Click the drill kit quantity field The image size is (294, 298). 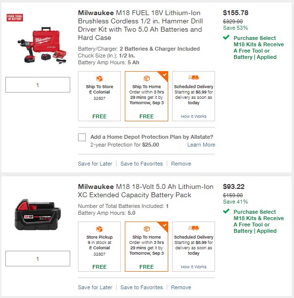[x=38, y=85]
